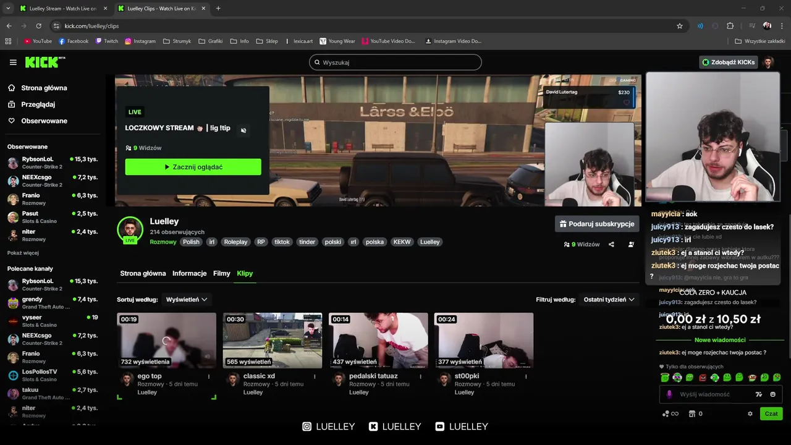791x445 pixels.
Task: Select the Klipy tab
Action: tap(245, 273)
